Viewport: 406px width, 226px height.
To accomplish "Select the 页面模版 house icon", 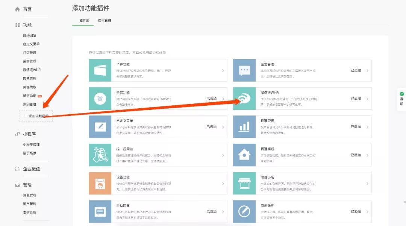I will pos(244,155).
